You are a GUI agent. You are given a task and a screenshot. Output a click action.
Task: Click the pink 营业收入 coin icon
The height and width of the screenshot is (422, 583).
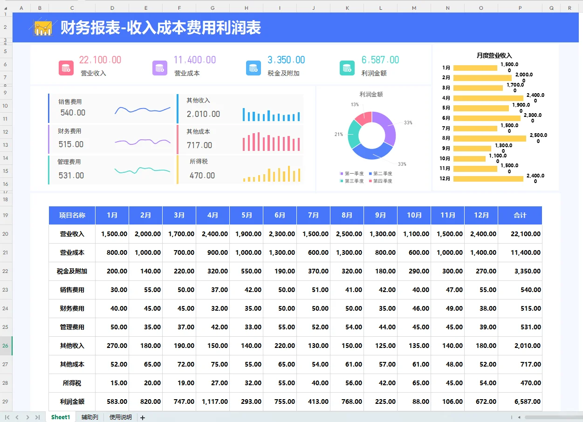(x=66, y=68)
